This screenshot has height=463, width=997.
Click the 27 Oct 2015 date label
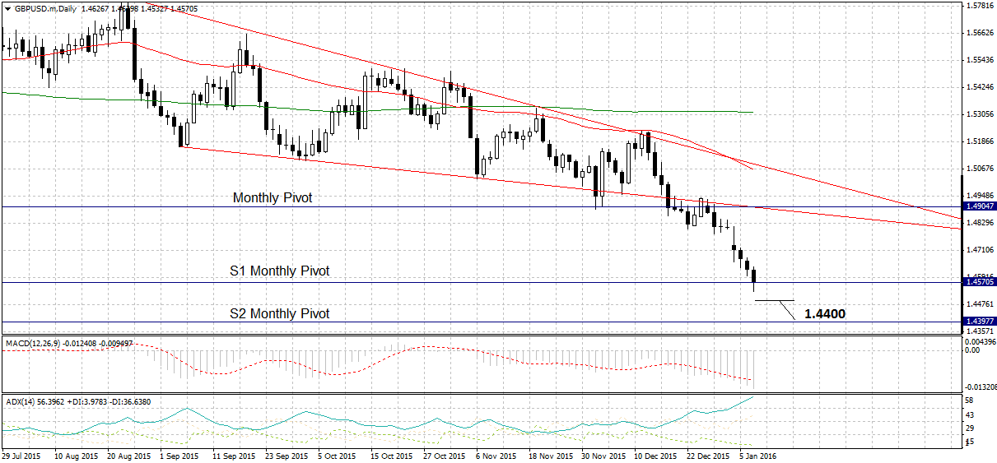click(443, 455)
